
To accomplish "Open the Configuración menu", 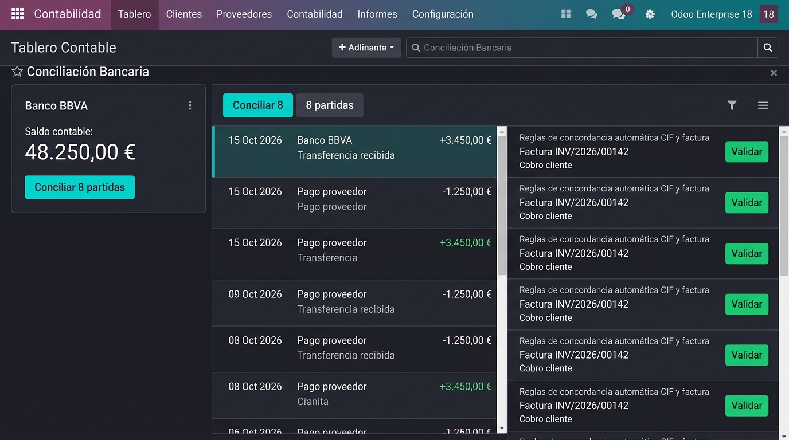I will coord(443,14).
